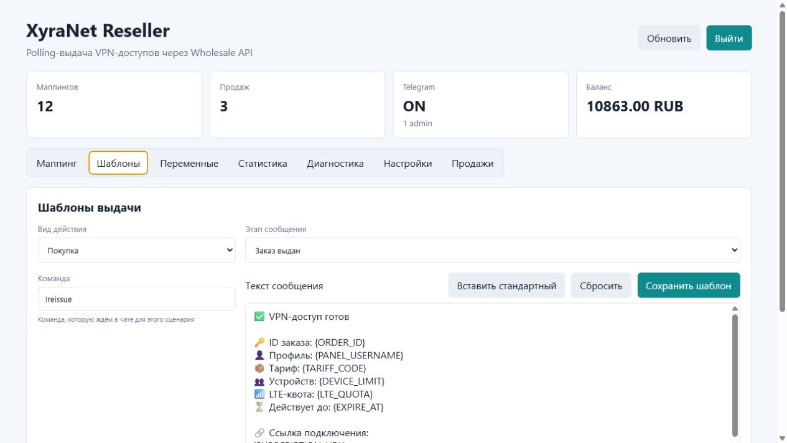The height and width of the screenshot is (443, 787).
Task: Click the signal bars emoji before LTE-квота
Action: coord(259,394)
